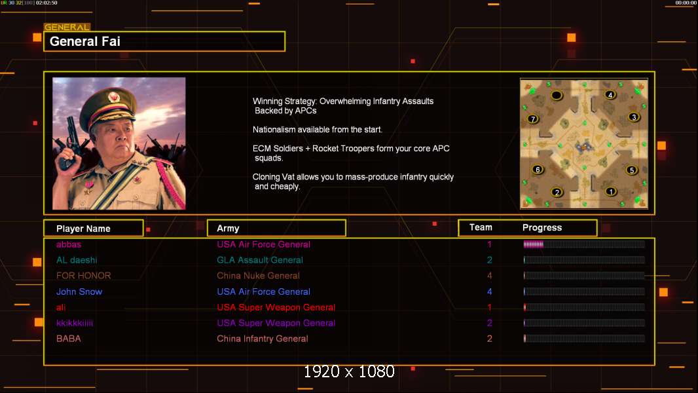Select player name ali
The height and width of the screenshot is (393, 698).
[60, 307]
